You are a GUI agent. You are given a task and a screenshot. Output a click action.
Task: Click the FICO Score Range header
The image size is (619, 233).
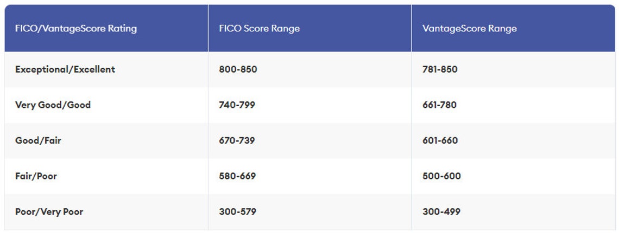coord(309,28)
